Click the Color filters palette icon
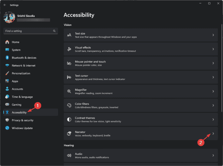This screenshot has height=166, width=223. [69, 105]
